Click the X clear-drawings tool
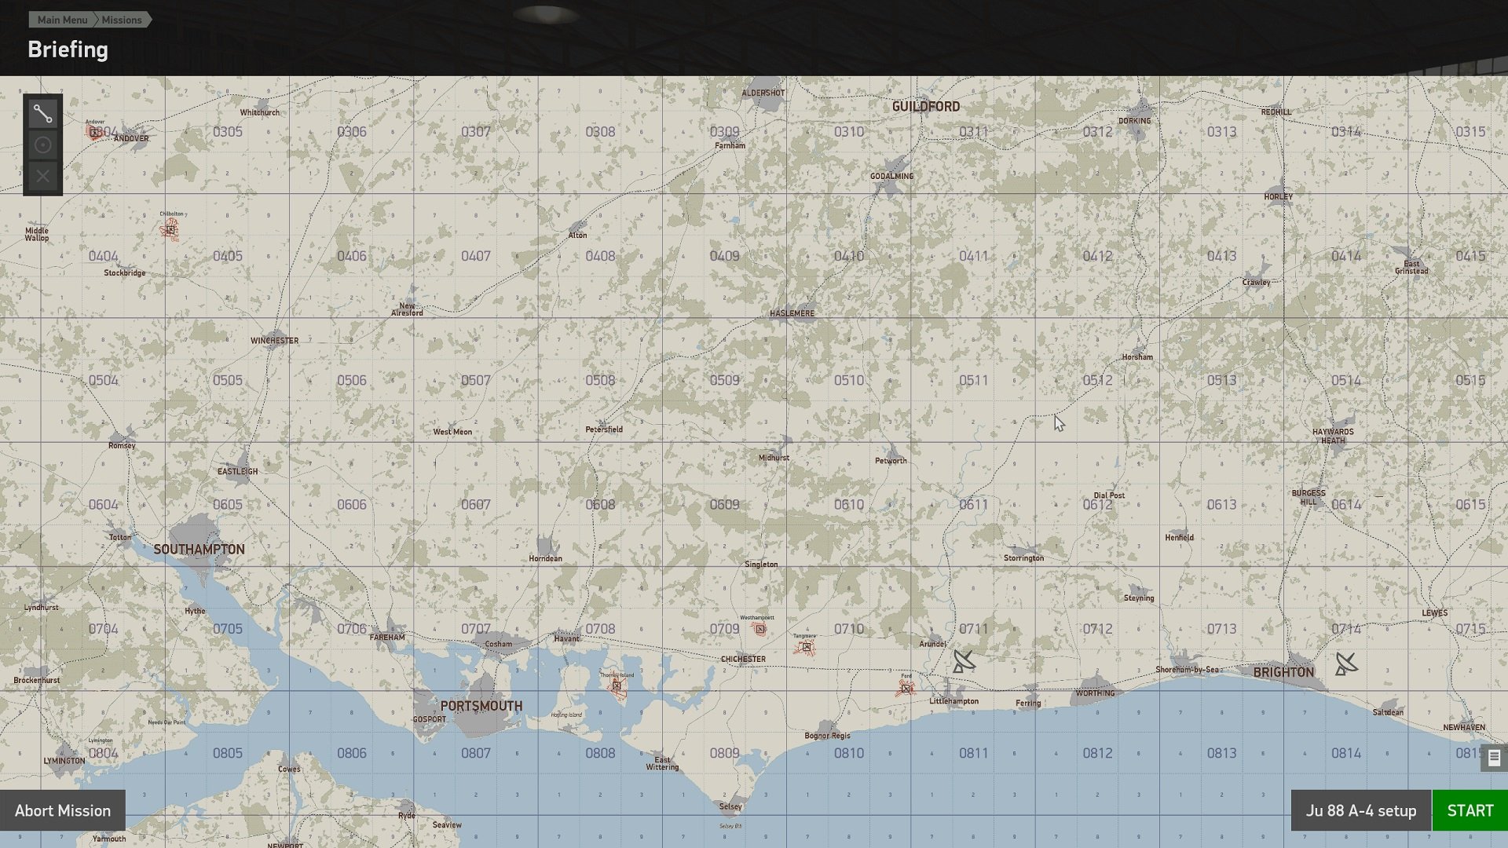The width and height of the screenshot is (1508, 848). (x=42, y=176)
